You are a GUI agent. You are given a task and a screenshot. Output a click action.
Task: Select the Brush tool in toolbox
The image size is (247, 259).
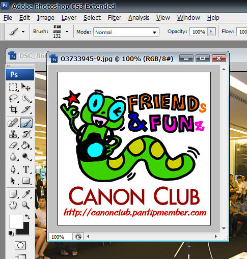[x=26, y=123]
